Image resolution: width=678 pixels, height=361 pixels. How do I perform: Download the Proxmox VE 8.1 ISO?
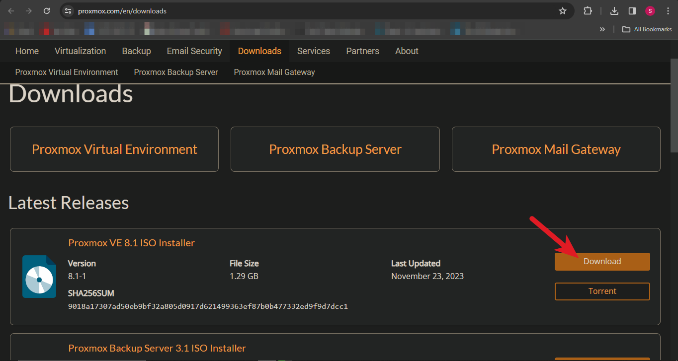coord(602,262)
